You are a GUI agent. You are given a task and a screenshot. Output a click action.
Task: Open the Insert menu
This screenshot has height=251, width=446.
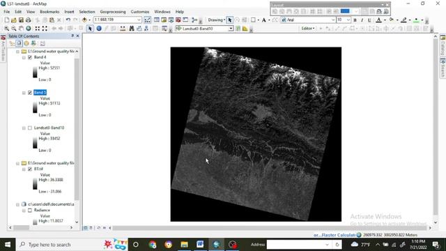pos(69,12)
